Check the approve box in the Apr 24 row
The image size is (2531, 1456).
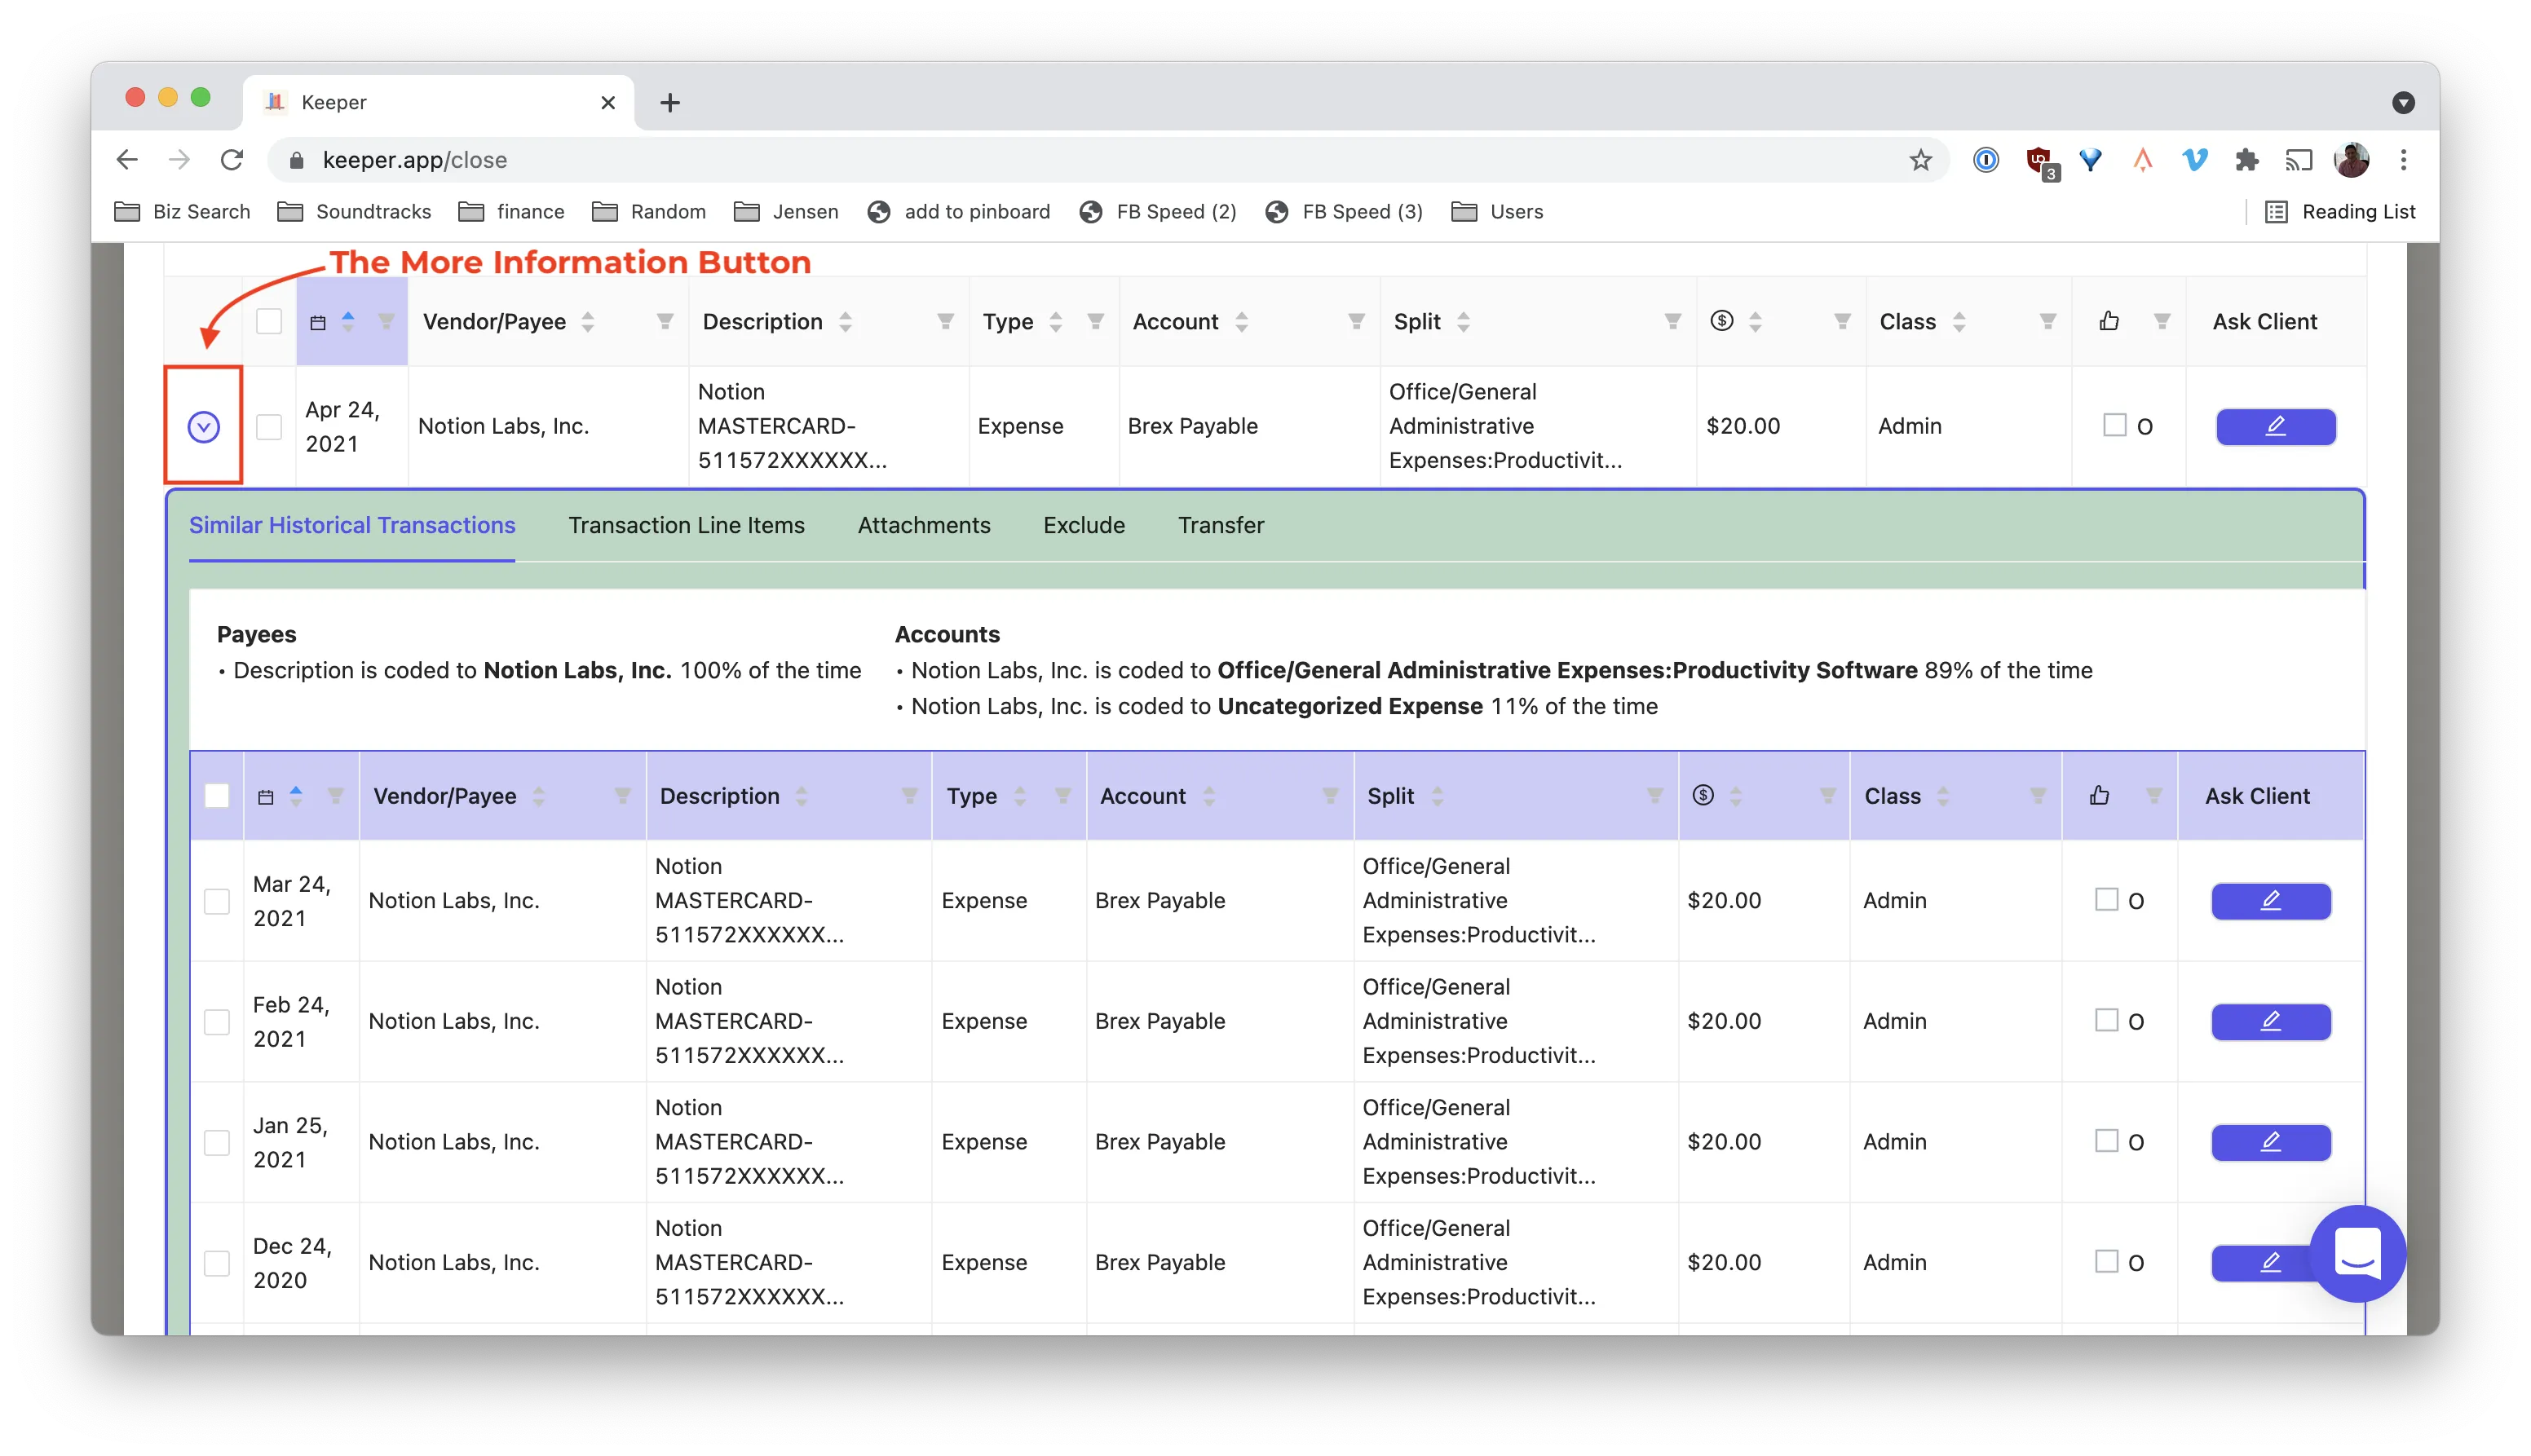2115,425
